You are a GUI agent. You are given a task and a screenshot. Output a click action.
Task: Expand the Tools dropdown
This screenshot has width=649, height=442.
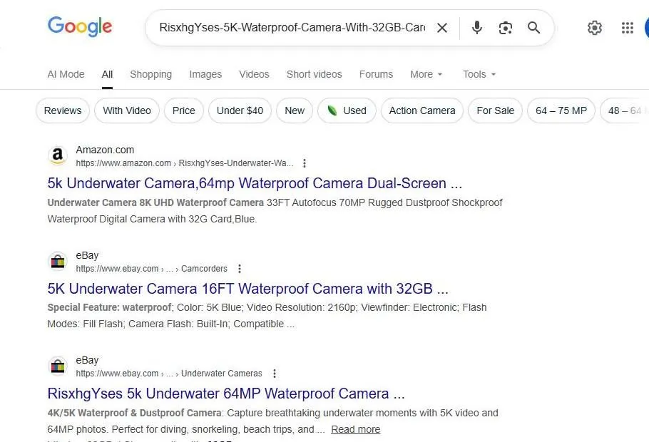pos(479,74)
